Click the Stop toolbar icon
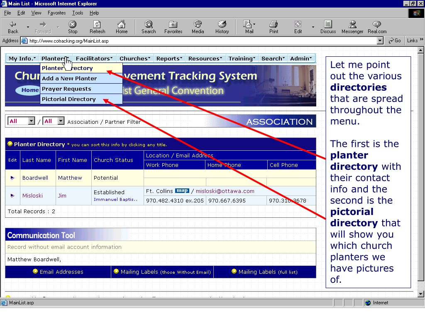 click(x=72, y=27)
